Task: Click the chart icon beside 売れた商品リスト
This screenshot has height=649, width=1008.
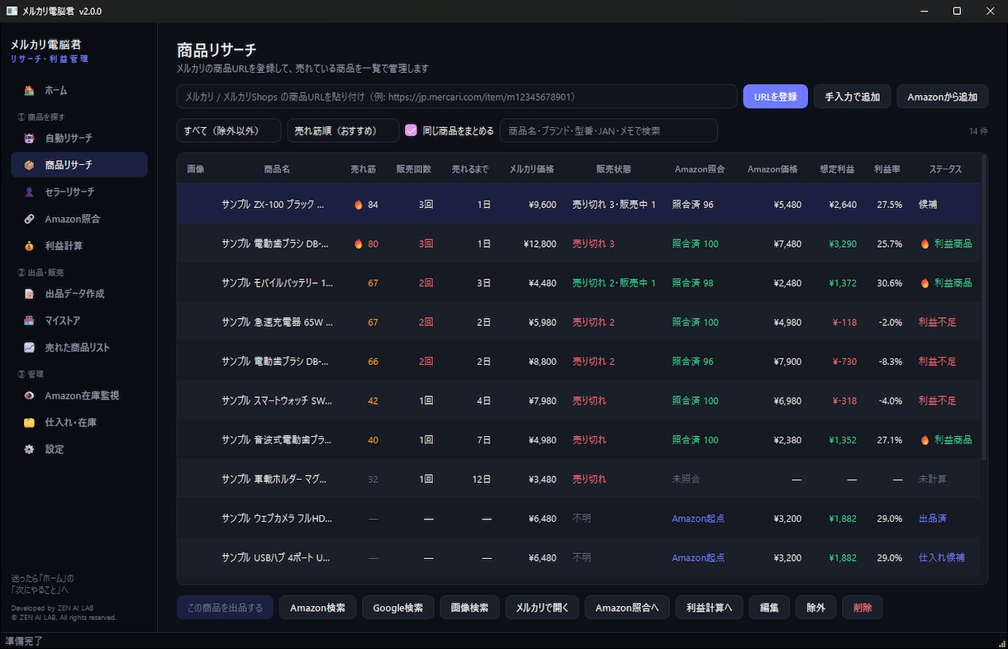Action: [30, 348]
